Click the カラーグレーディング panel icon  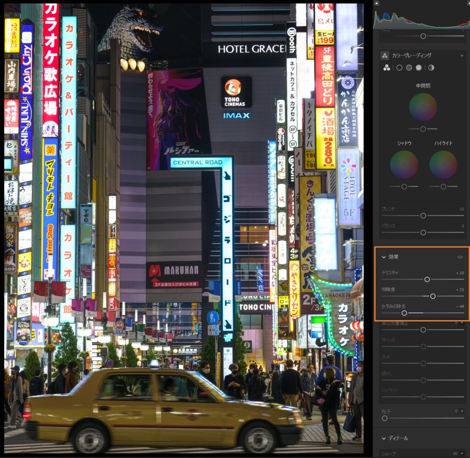385,55
